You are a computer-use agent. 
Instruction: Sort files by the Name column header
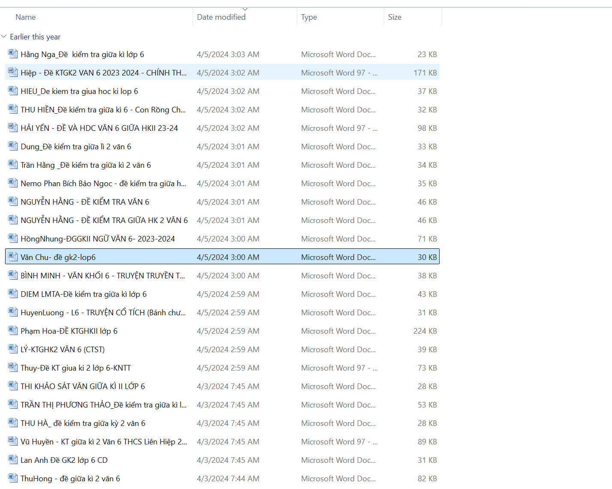tap(26, 17)
